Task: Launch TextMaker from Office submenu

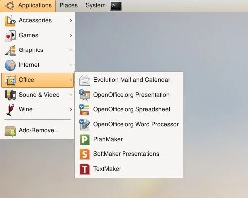Action: coord(129,169)
